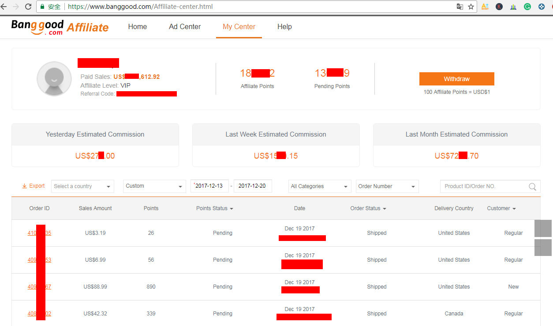Click the Affiliate Level VIP text

point(105,85)
